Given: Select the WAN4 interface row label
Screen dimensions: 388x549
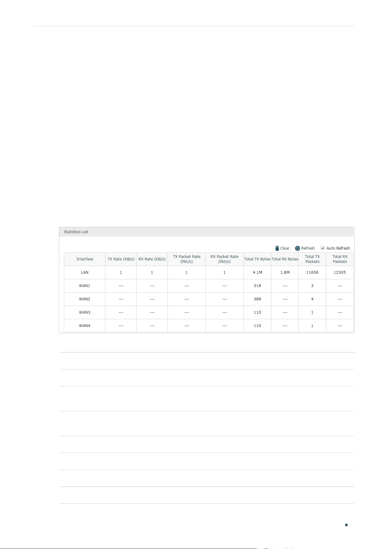Looking at the screenshot, I should click(x=85, y=326).
